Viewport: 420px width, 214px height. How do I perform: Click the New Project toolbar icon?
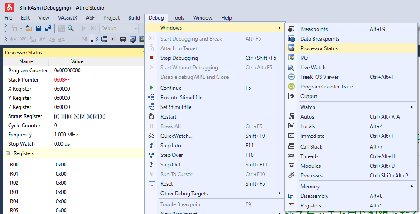click(14, 28)
